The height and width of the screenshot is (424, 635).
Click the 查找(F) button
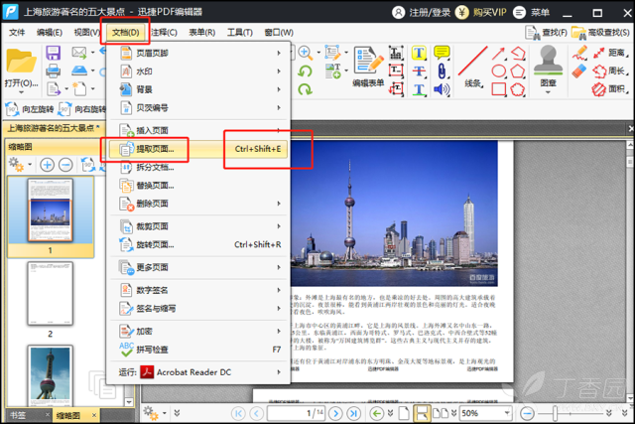pyautogui.click(x=546, y=33)
